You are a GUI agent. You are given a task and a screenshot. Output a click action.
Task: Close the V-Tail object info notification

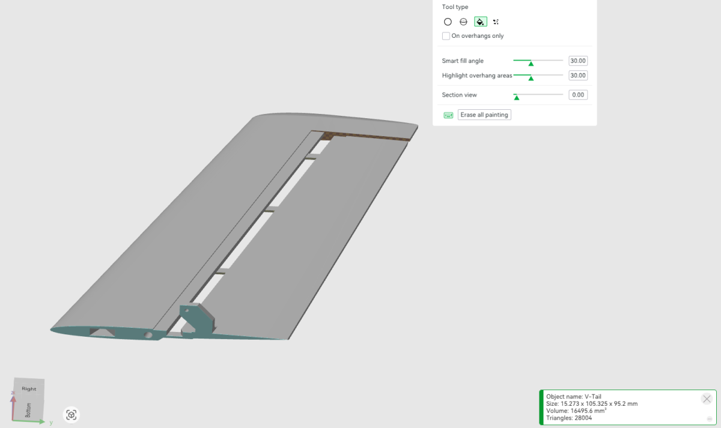tap(707, 399)
